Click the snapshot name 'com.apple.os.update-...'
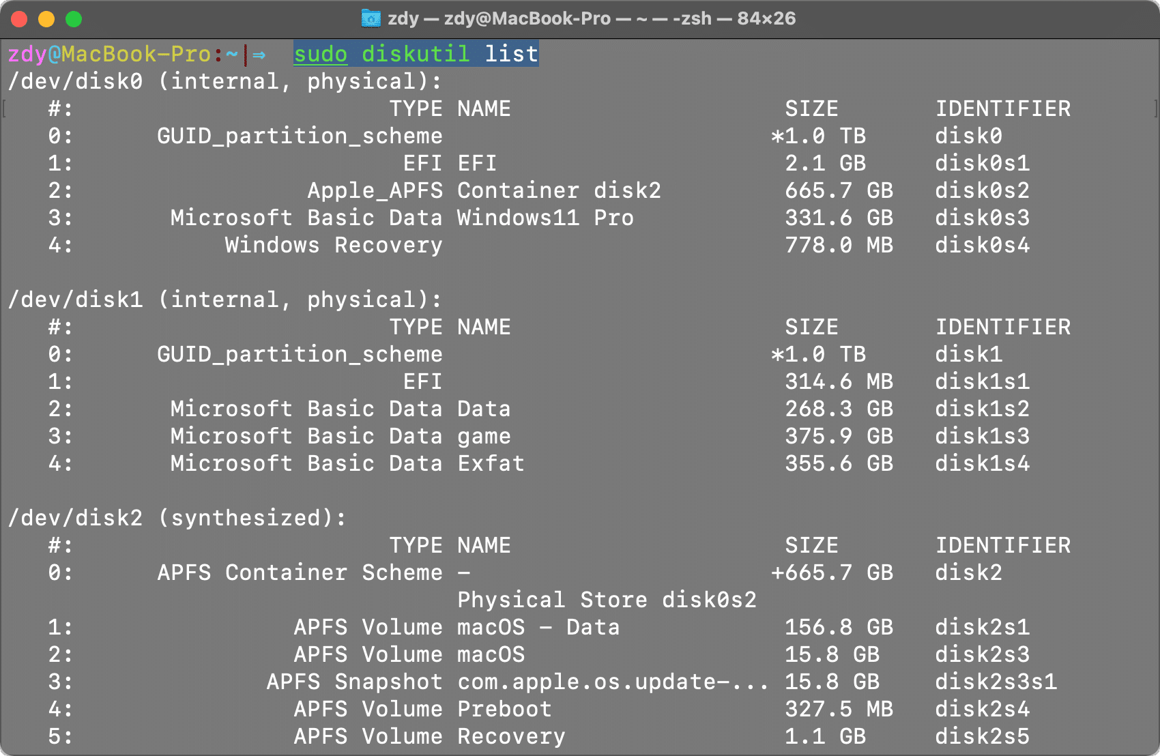Screen dimensions: 1160x756 point(613,682)
